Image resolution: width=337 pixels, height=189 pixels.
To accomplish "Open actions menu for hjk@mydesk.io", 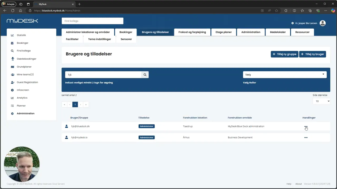I will pyautogui.click(x=306, y=138).
